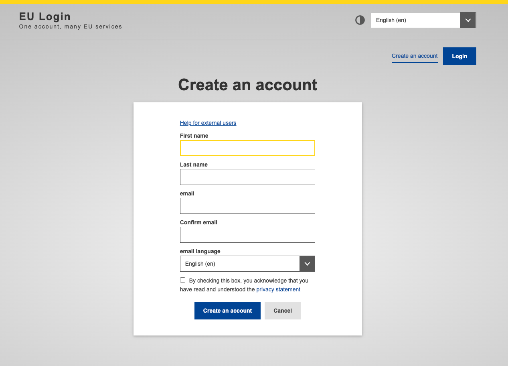Viewport: 508px width, 366px height.
Task: Click the EU Login site title
Action: click(x=45, y=16)
